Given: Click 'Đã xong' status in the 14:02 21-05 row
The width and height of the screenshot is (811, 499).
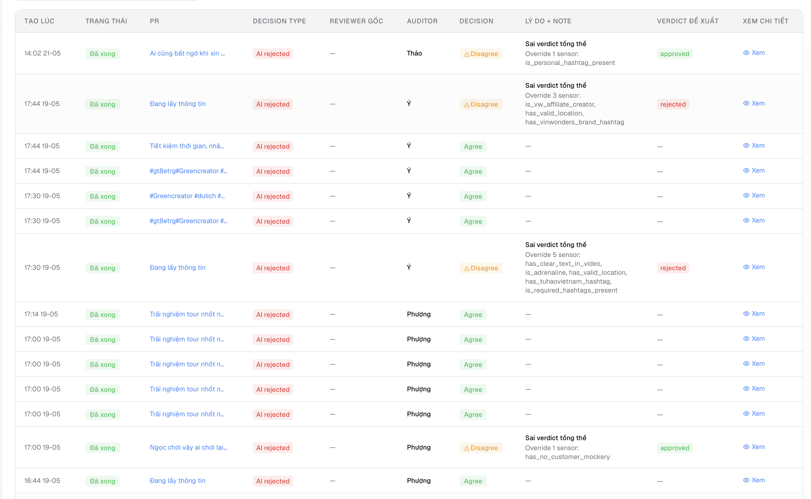Looking at the screenshot, I should [x=103, y=54].
